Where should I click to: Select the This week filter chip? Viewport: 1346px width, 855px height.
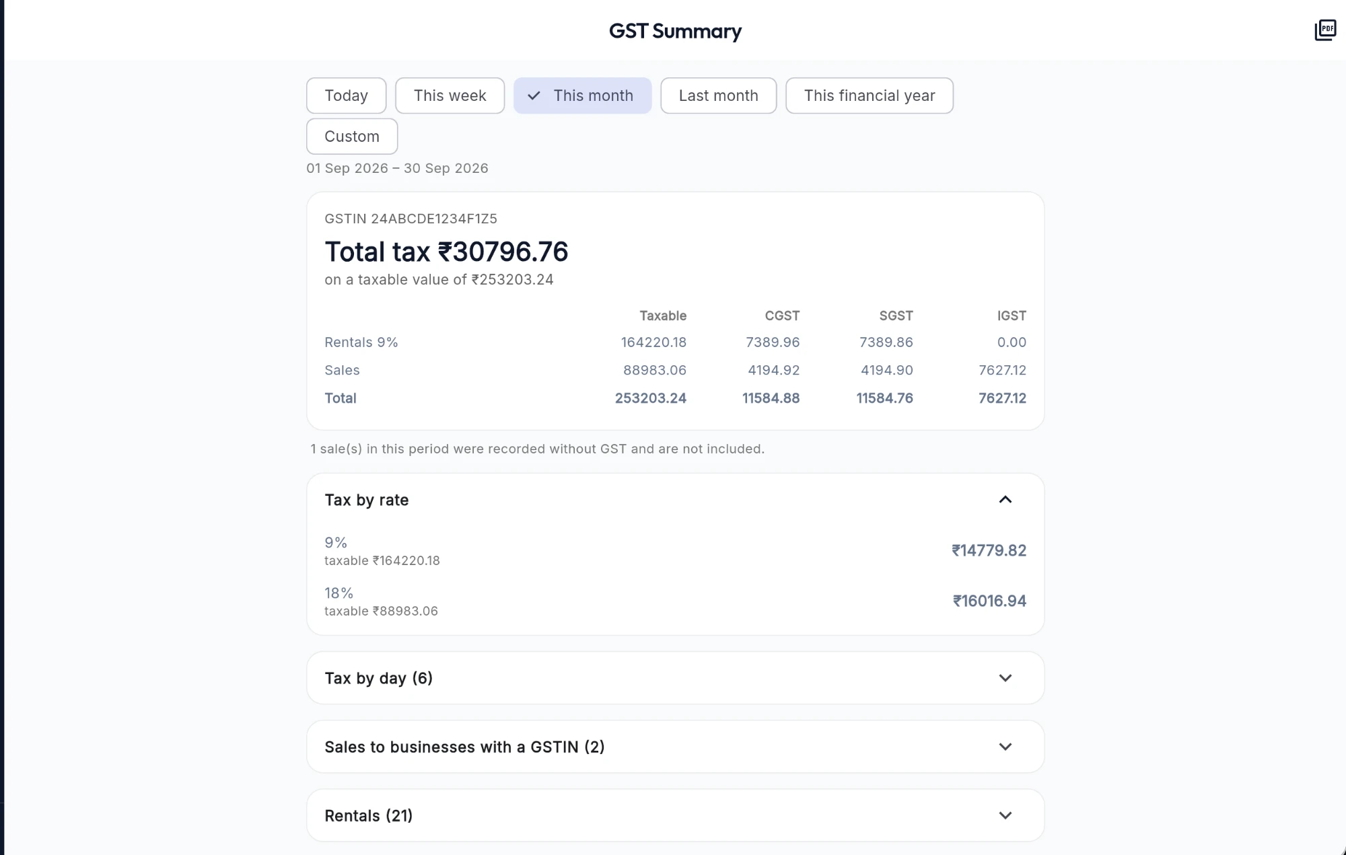point(450,96)
